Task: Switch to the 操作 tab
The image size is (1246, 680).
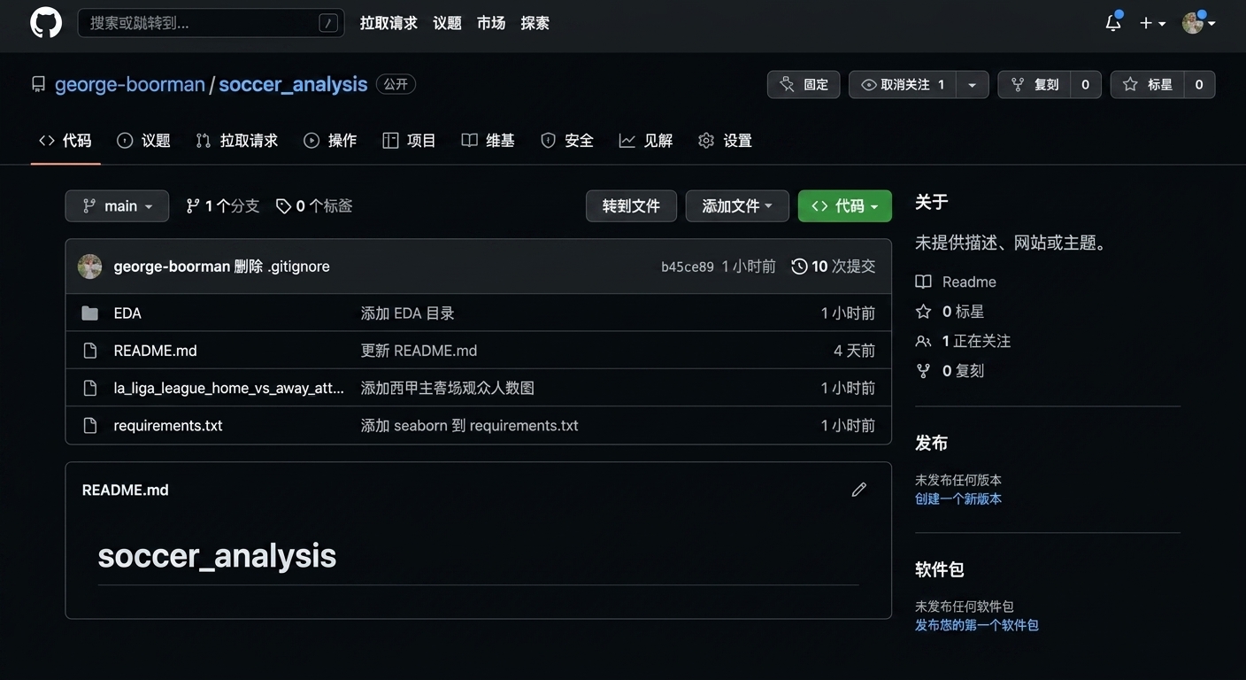Action: [x=330, y=140]
